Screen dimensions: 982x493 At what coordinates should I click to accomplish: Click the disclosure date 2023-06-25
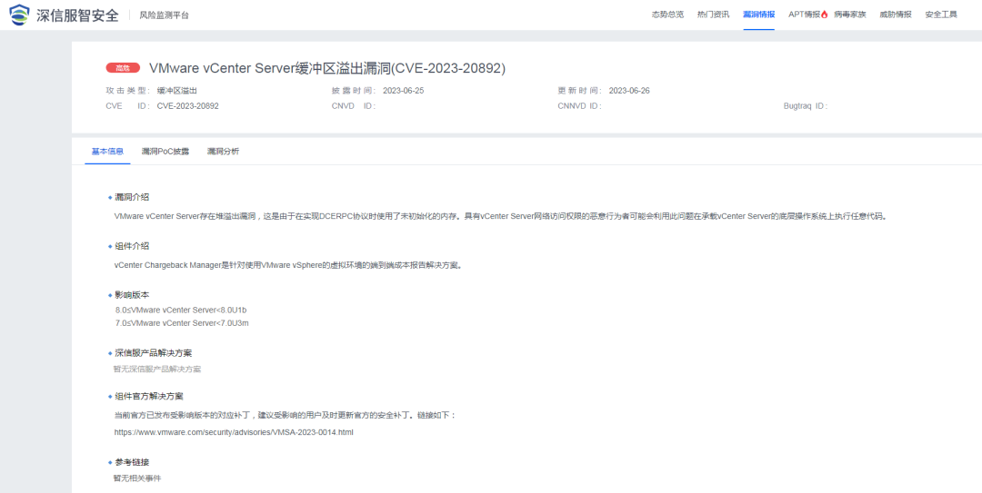click(404, 91)
